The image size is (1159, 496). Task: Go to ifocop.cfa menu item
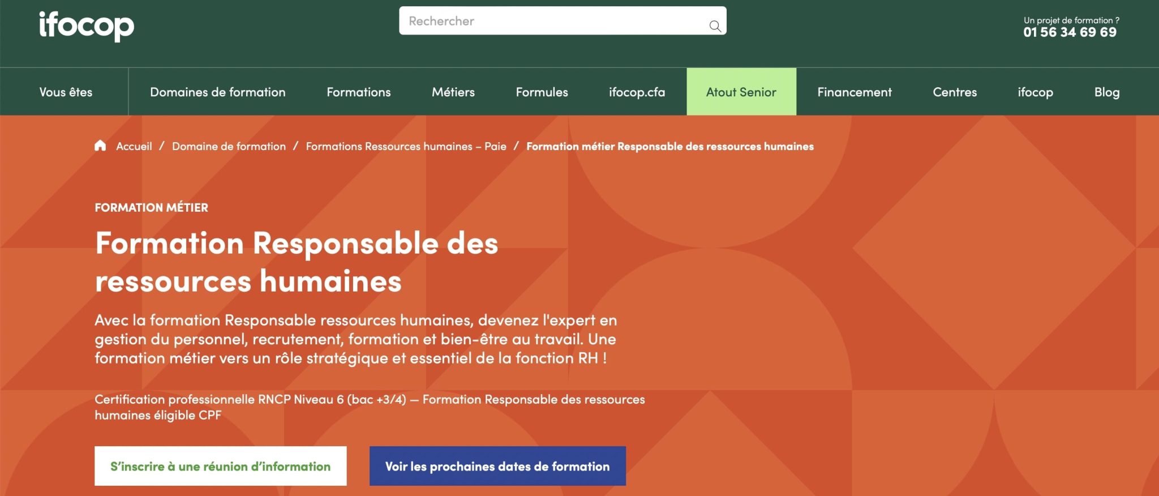tap(637, 92)
